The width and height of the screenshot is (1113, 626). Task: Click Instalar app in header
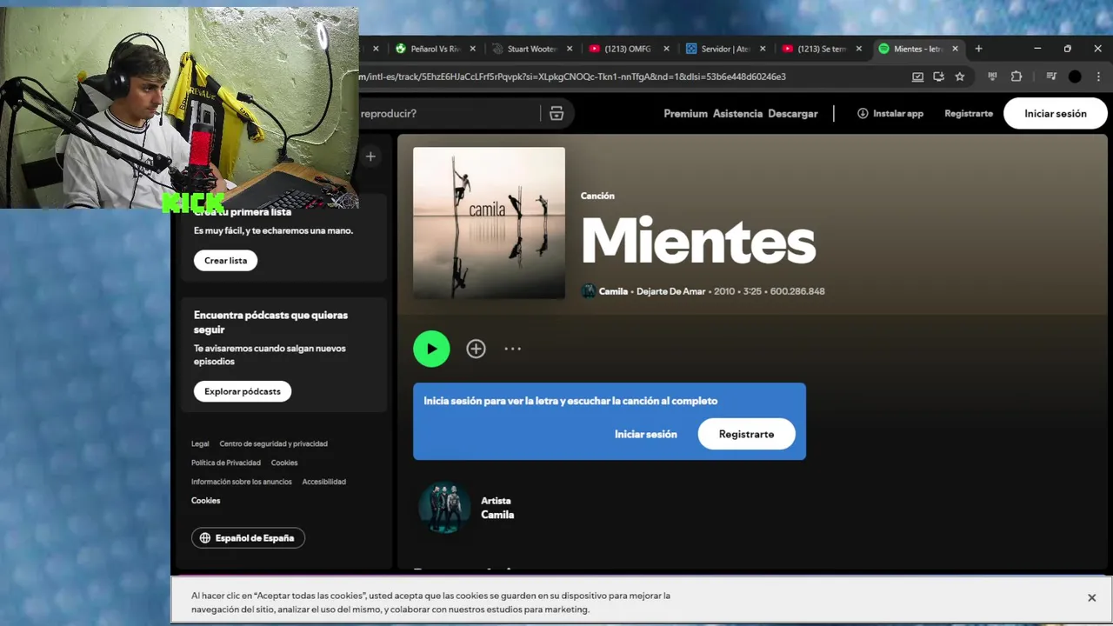[890, 113]
